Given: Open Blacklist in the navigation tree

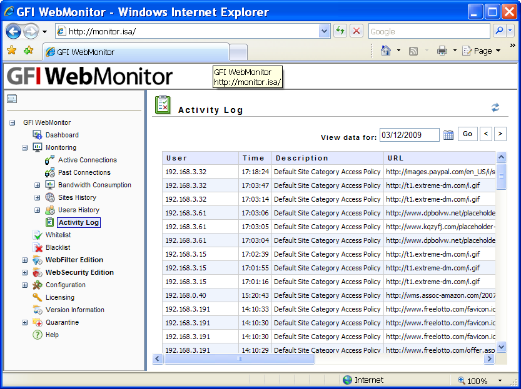Looking at the screenshot, I should 58,248.
